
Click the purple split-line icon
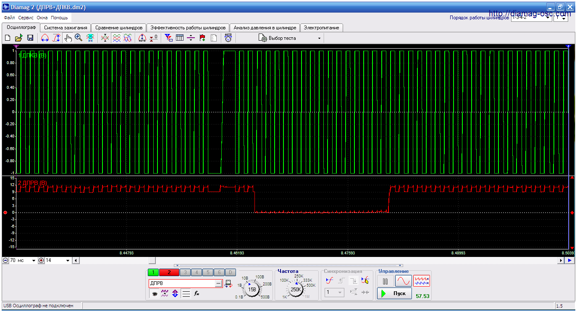(191, 38)
